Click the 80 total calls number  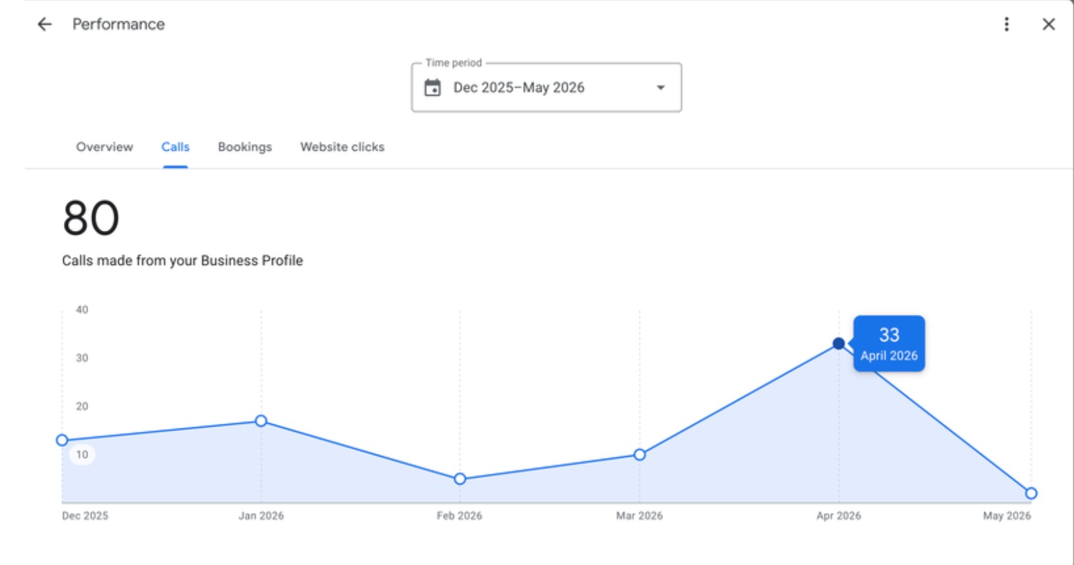(x=91, y=219)
